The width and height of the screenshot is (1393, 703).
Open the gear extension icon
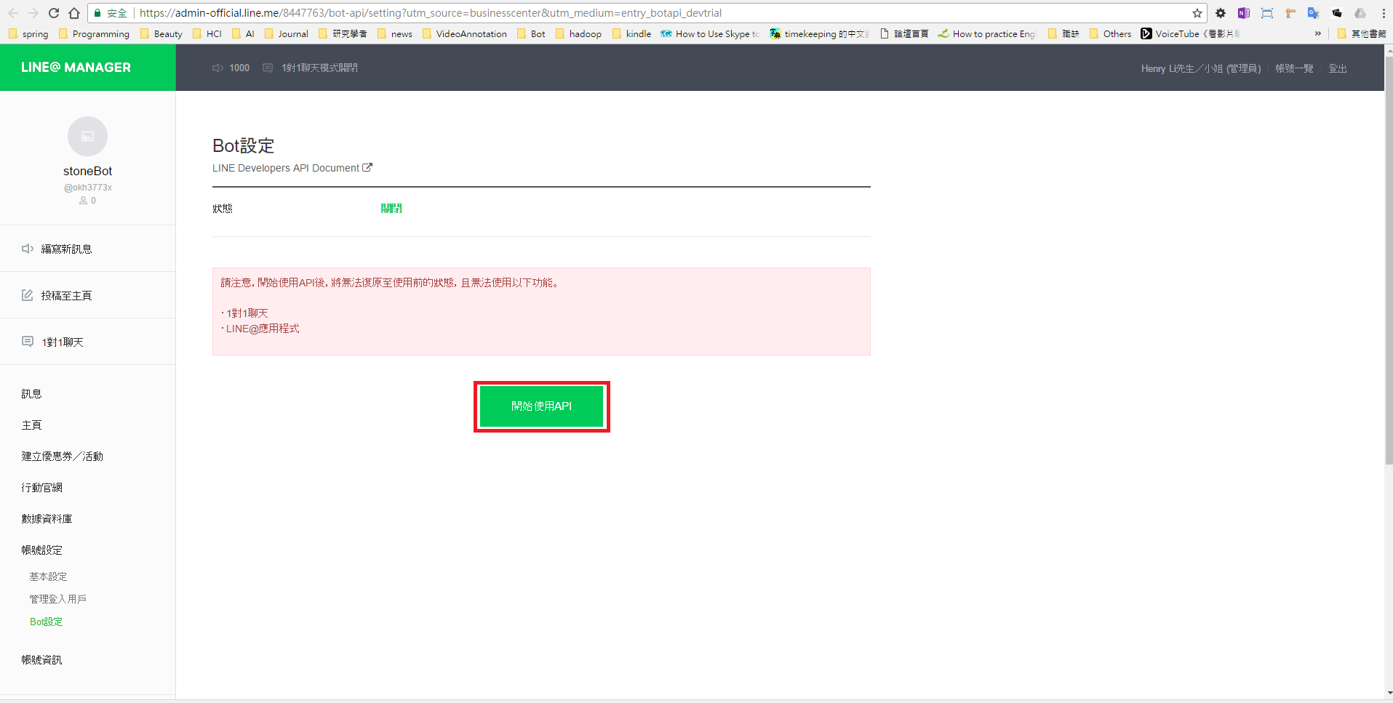[1221, 13]
